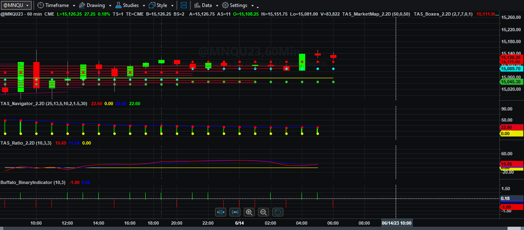Screen dimensions: 524x230
Task: Click the 06/14/23 10:00 time axis label
Action: coord(396,223)
